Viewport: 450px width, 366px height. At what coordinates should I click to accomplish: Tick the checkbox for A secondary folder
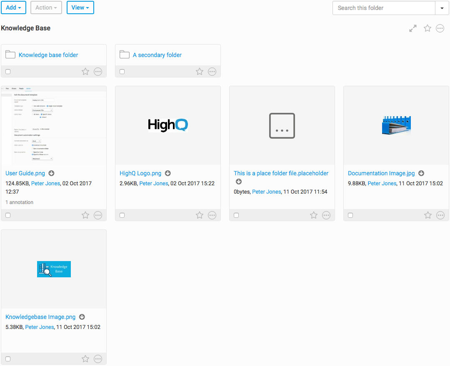coord(122,72)
